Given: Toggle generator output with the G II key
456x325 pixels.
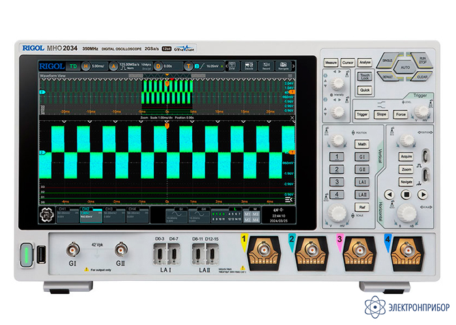Looking at the screenshot, I should [x=362, y=169].
